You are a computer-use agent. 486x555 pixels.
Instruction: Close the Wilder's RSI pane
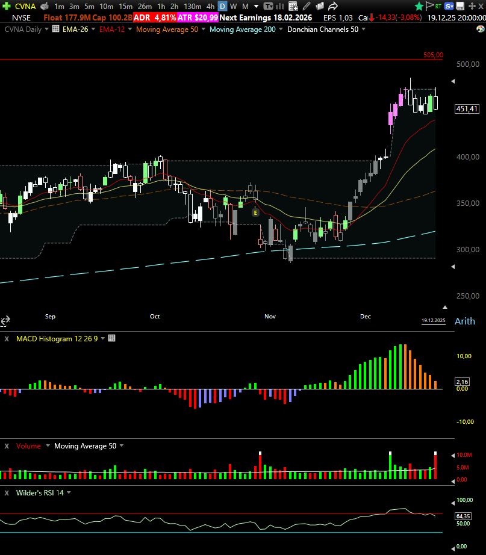(7, 493)
